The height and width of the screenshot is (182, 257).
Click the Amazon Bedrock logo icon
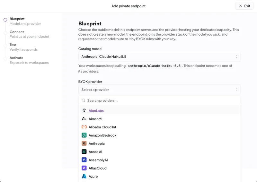84,135
